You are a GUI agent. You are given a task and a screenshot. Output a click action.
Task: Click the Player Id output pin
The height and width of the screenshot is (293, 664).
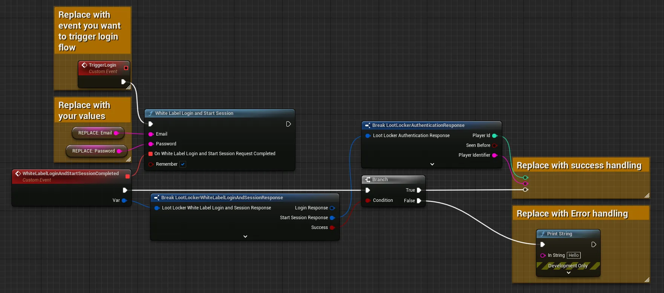coord(495,136)
